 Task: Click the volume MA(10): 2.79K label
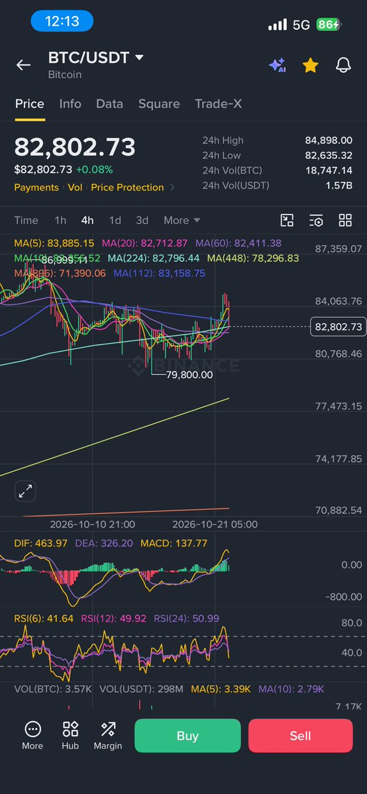pyautogui.click(x=291, y=689)
